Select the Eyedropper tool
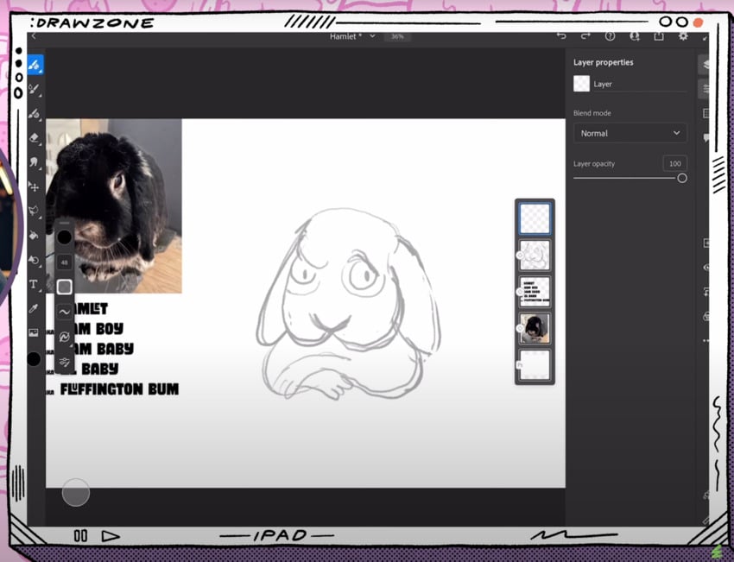The height and width of the screenshot is (562, 734). click(36, 308)
